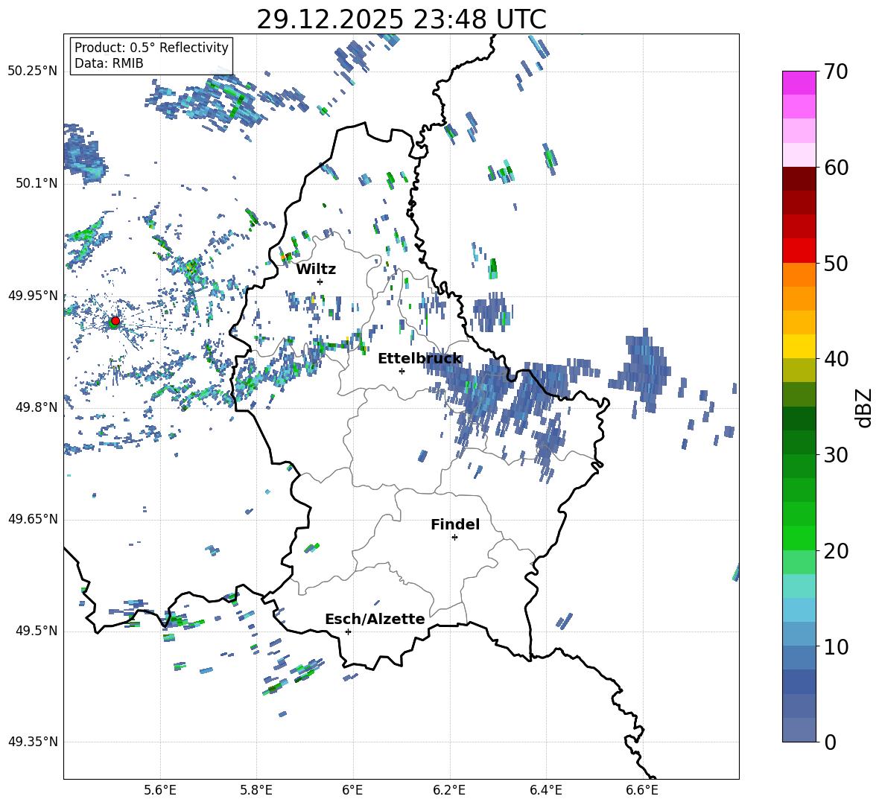Click the 50.1°N latitude label
The image size is (882, 805).
pyautogui.click(x=37, y=183)
